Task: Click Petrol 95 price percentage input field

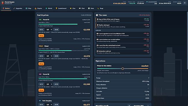Action: click(49, 30)
